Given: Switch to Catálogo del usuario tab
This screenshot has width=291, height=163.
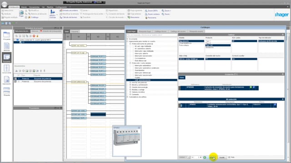Looking at the screenshot, I should pos(178,31).
